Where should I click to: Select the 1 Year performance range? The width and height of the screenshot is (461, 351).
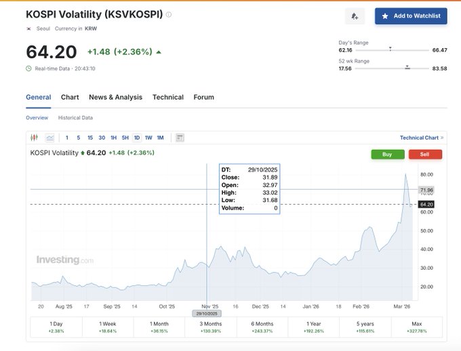314,327
